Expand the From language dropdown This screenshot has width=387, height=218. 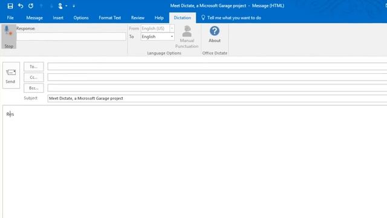[x=172, y=28]
